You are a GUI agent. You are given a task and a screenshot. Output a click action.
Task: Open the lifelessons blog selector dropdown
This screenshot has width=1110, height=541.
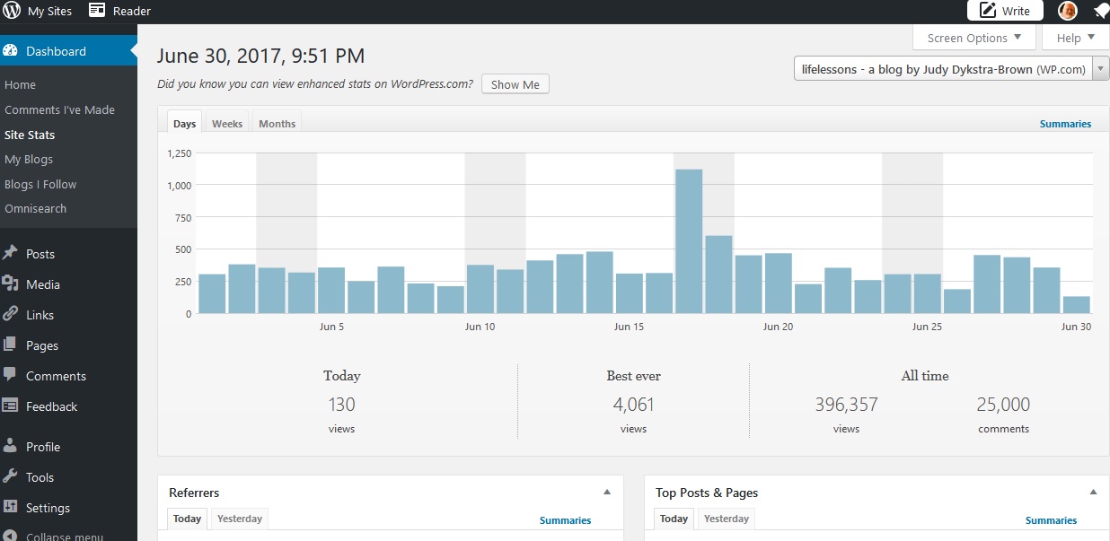(951, 69)
